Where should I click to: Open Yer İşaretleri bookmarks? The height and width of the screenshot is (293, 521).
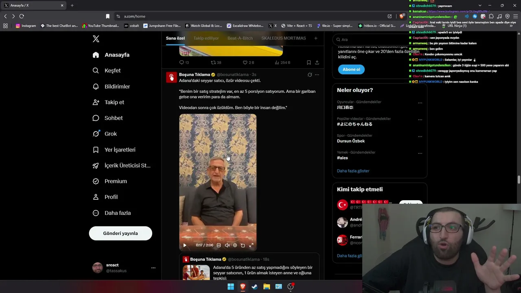point(114,150)
